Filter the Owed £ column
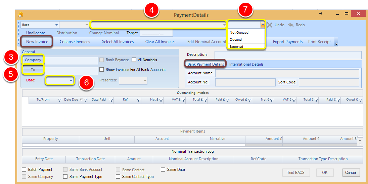Viewport: 368px width, 184px height. pyautogui.click(x=249, y=100)
